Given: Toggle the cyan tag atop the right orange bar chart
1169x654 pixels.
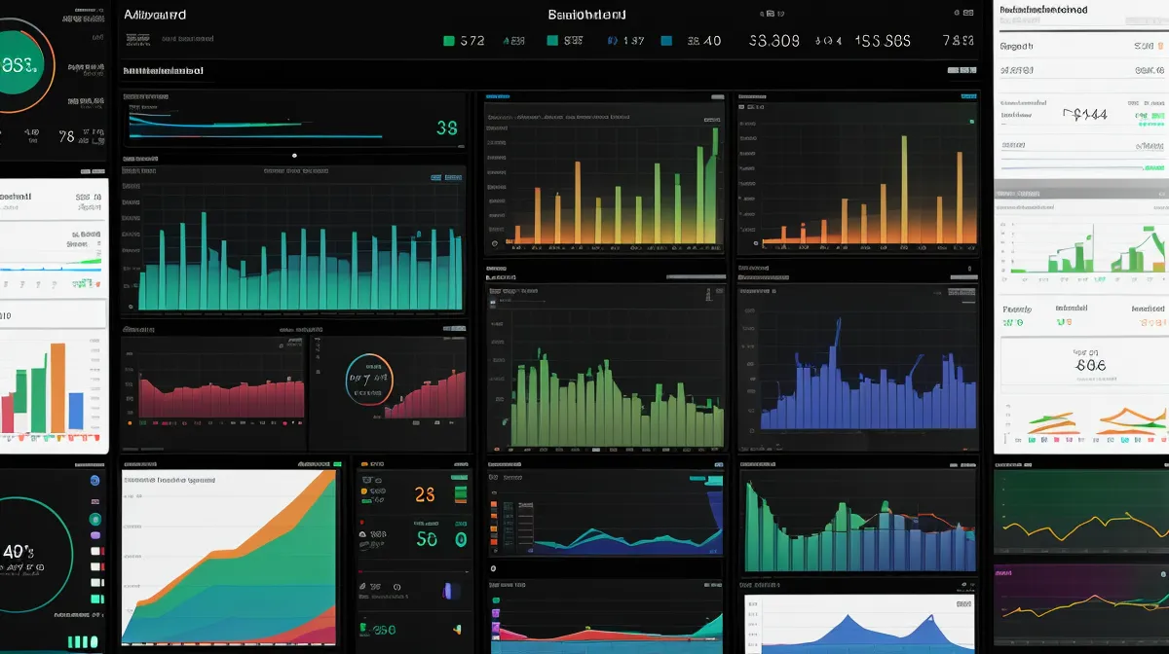Looking at the screenshot, I should (x=967, y=96).
